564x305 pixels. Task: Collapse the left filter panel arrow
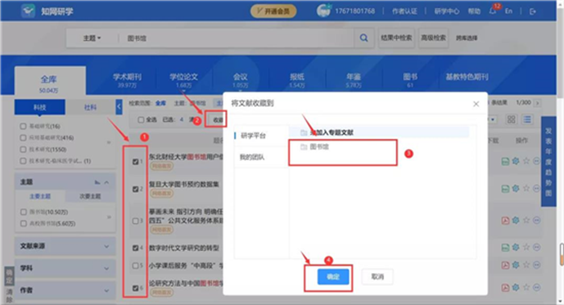[x=119, y=106]
